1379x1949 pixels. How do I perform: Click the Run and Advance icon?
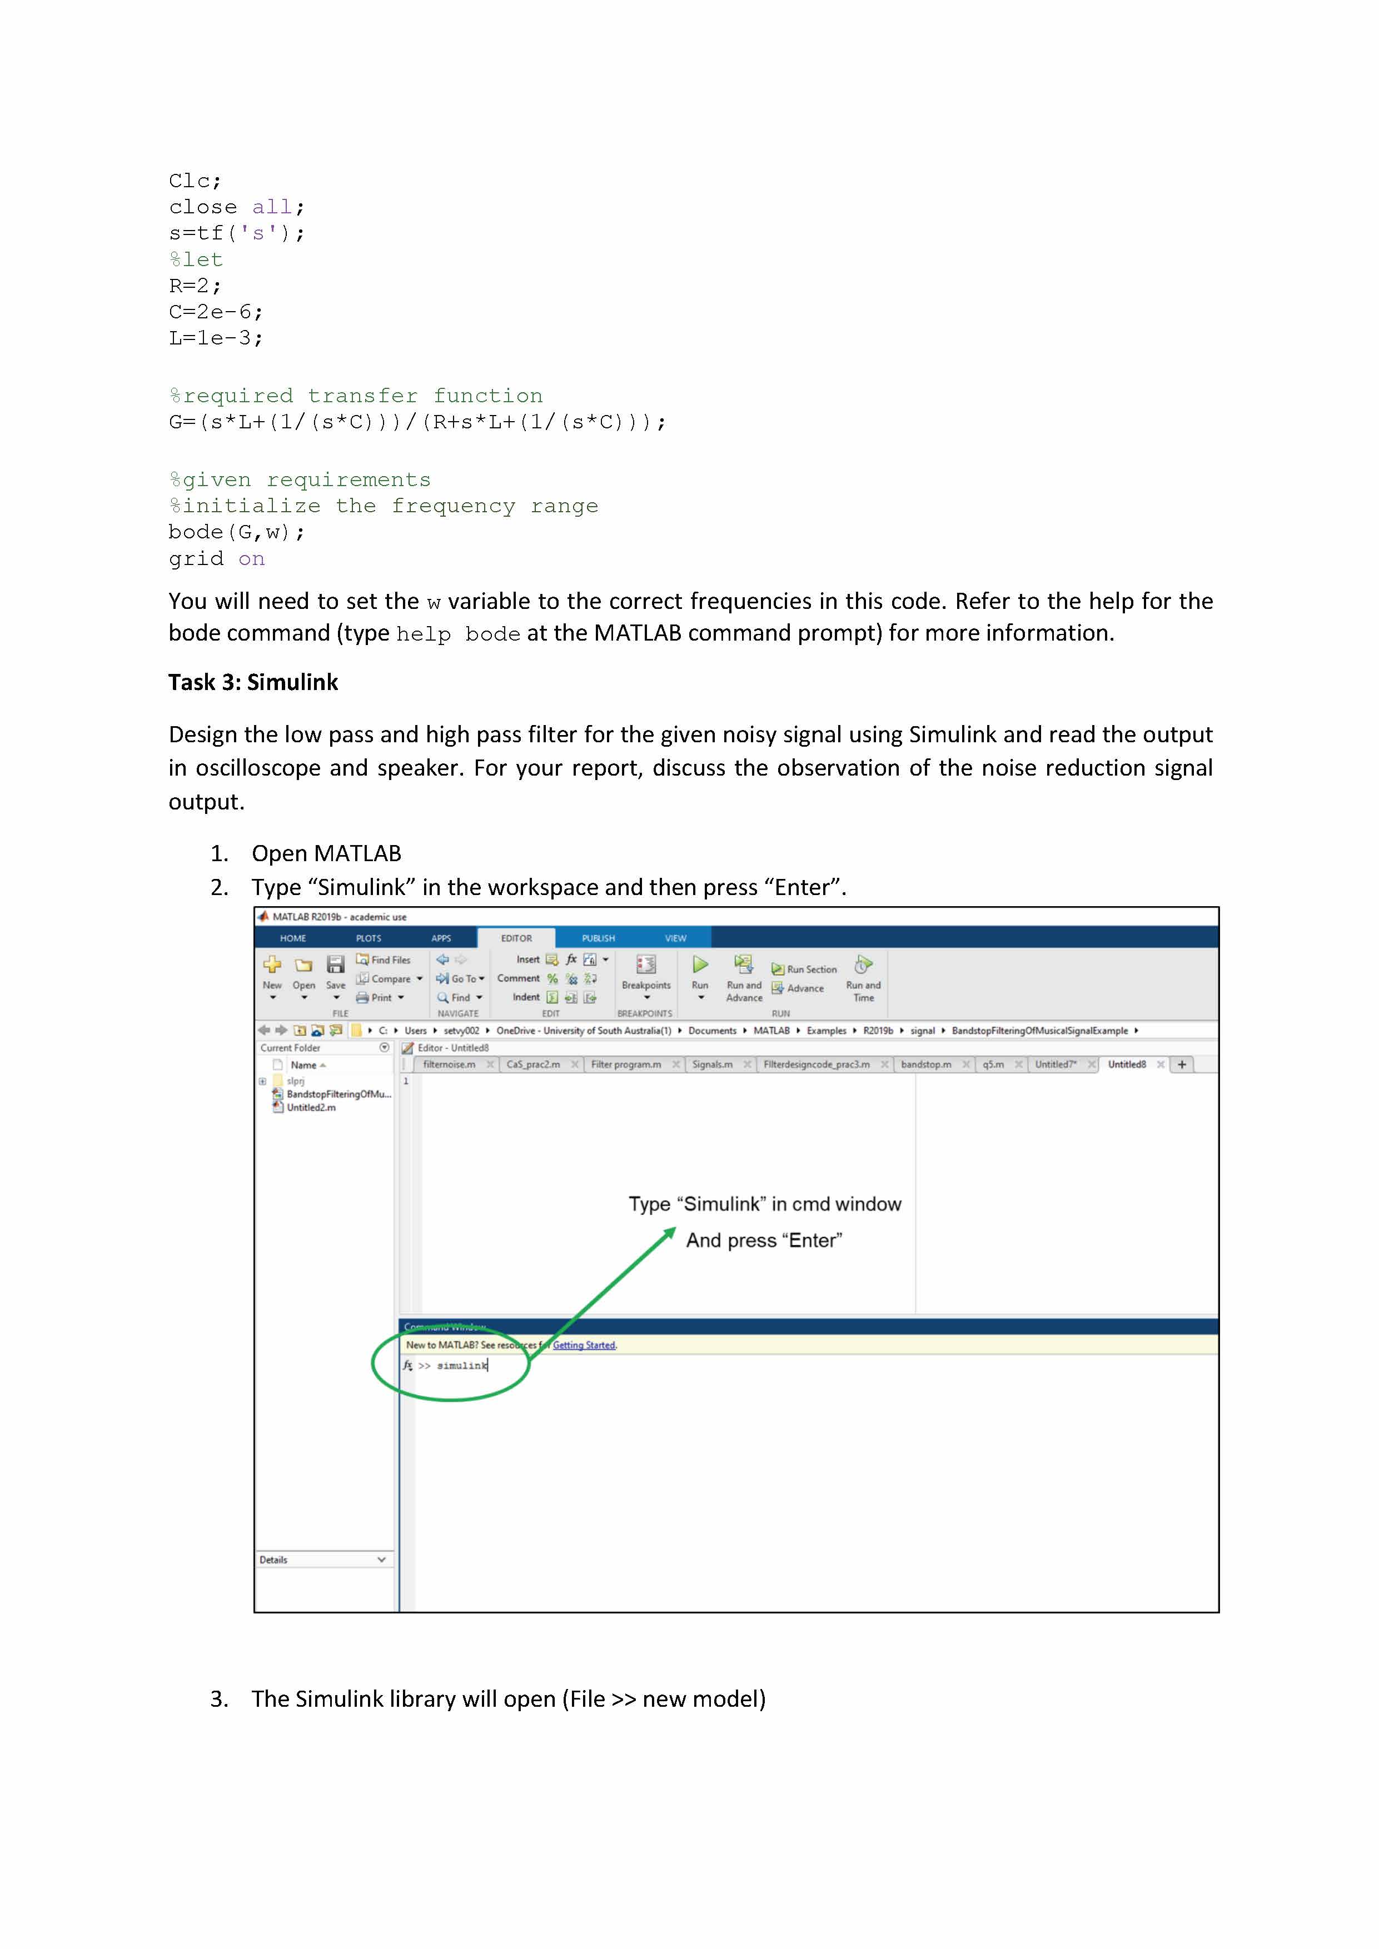[x=744, y=963]
